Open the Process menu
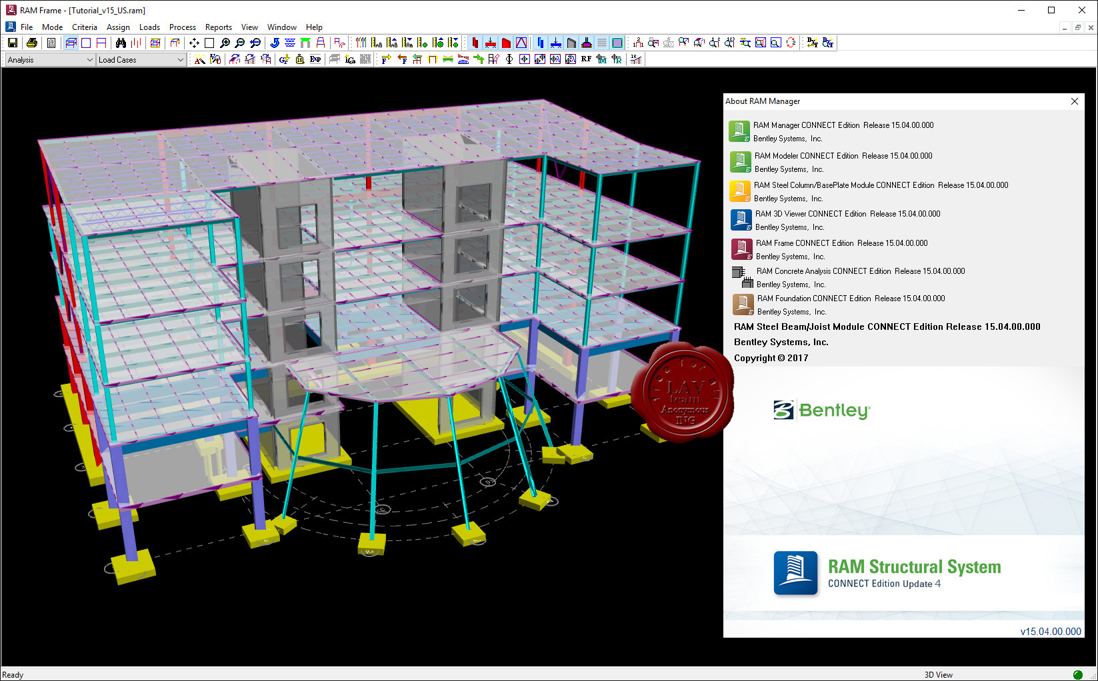This screenshot has height=681, width=1098. click(183, 27)
